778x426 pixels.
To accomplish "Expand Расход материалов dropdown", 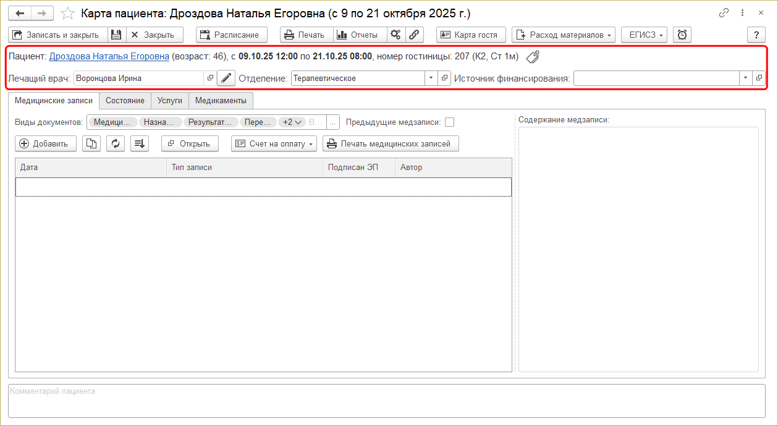I will point(564,35).
